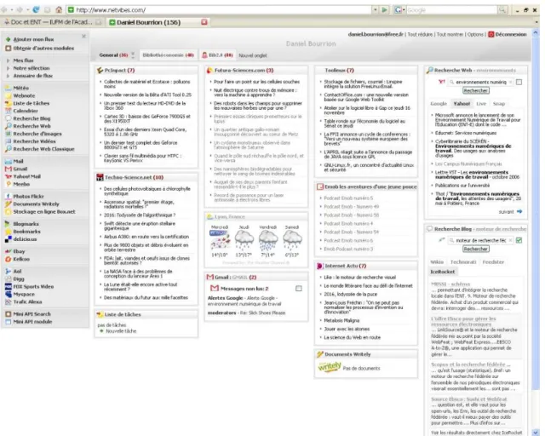Viewport: 545px width, 436px height.
Task: Switch to the Bibliothéconomie tab
Action: 169,55
